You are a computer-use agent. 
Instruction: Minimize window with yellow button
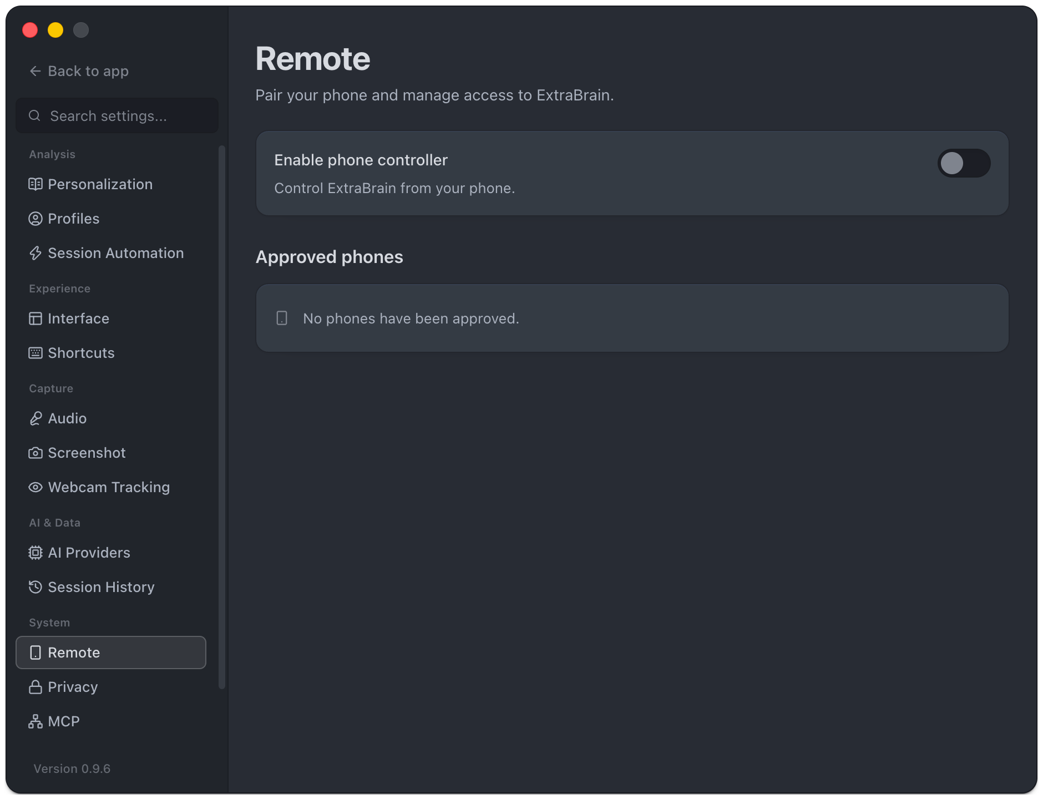tap(55, 30)
